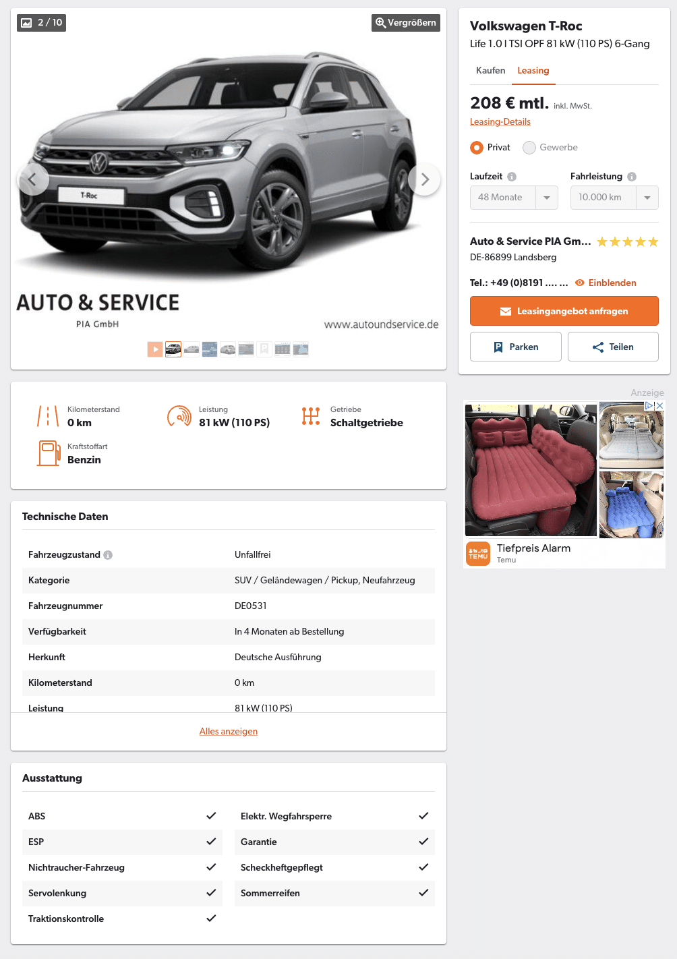Click the Vergrößern magnifier button

tap(406, 22)
